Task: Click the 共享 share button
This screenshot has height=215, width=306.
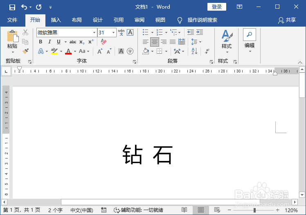Action: click(287, 20)
